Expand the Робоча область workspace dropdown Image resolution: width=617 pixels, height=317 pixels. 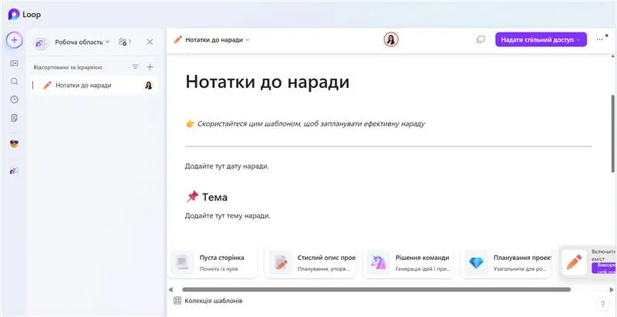pos(82,42)
